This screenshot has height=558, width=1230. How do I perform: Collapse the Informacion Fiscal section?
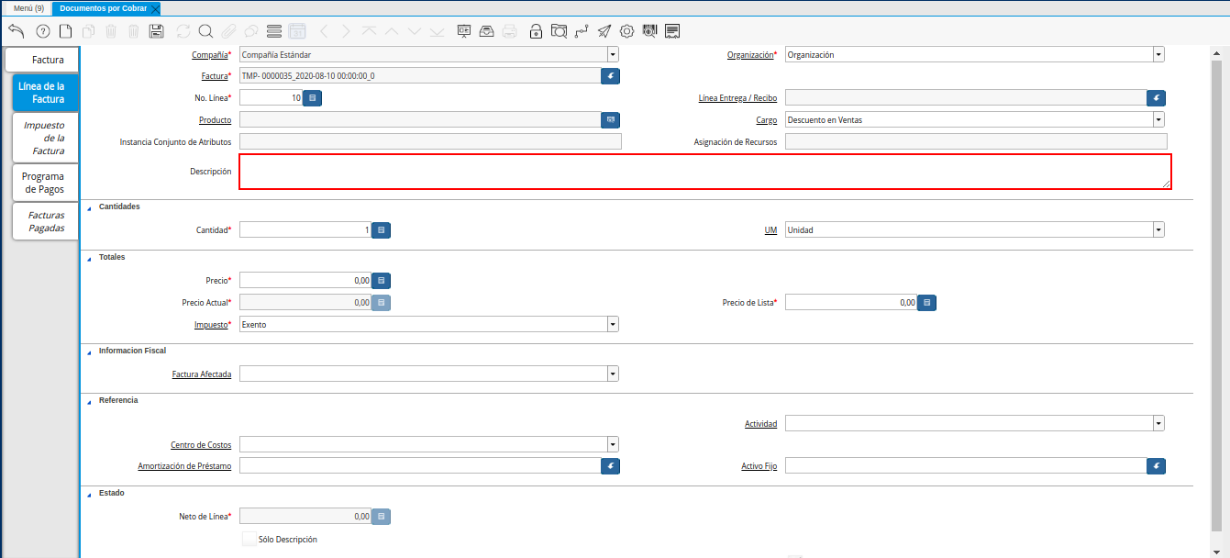click(89, 352)
